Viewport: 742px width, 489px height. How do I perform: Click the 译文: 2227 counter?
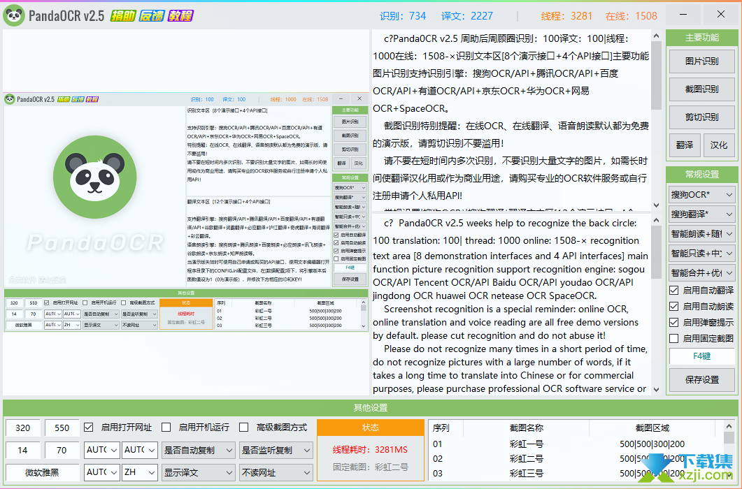467,16
